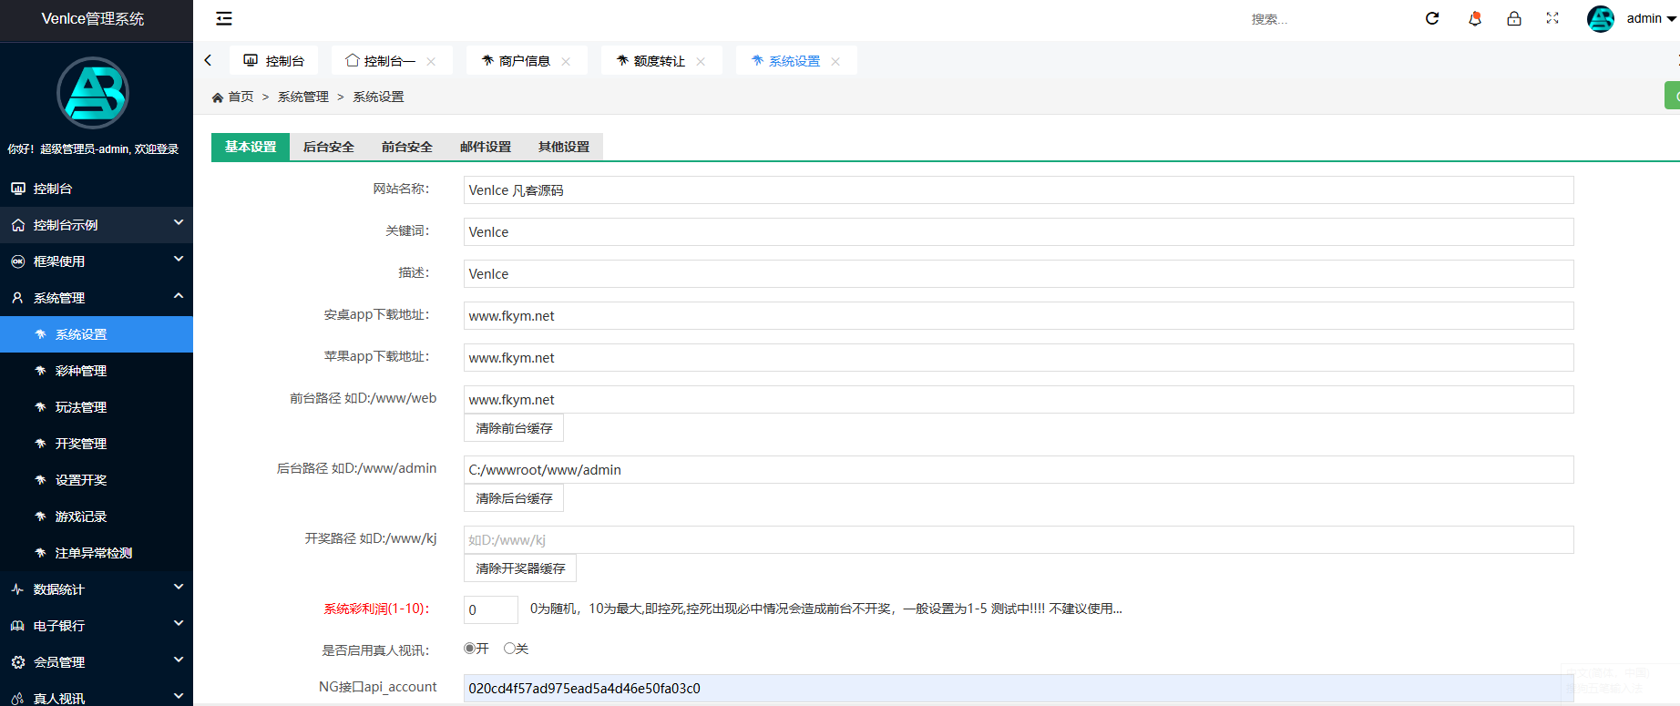Click the 网站名称 input field

(x=1018, y=190)
